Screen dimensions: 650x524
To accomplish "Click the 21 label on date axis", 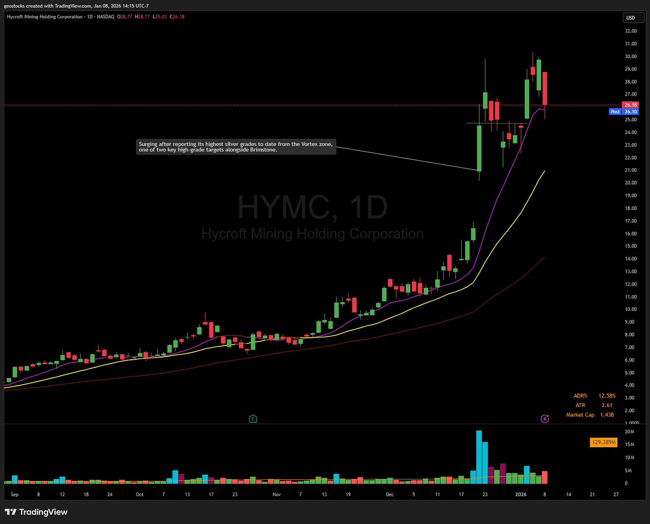I will 592,495.
